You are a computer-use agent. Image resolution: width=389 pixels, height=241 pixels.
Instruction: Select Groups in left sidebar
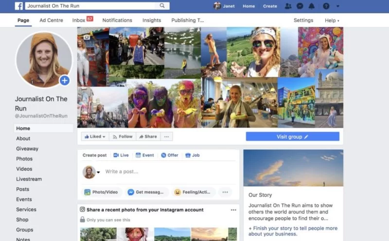pos(25,230)
